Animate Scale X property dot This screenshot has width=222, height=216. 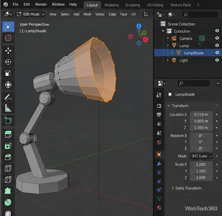click(x=217, y=164)
